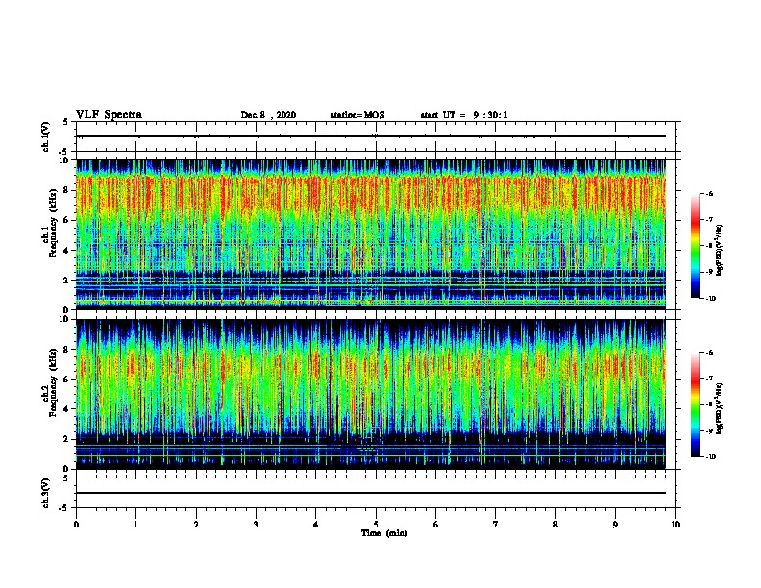
Task: Click the ch.1 color scale "log(PSD)" units label
Action: click(x=720, y=250)
